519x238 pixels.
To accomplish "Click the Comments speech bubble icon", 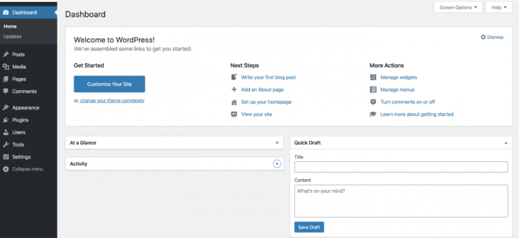I will (6, 91).
